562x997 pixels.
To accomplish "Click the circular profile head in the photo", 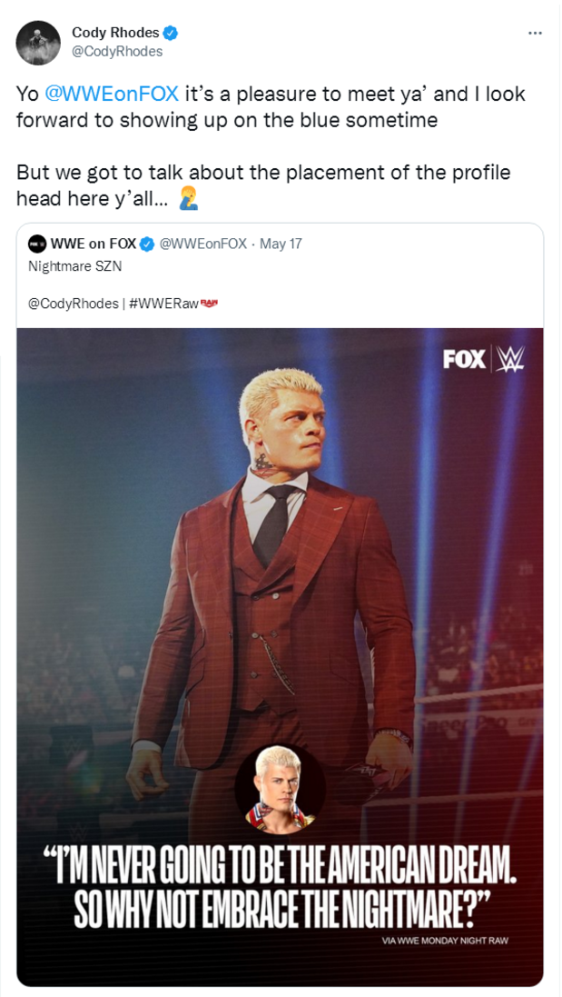I will point(279,787).
